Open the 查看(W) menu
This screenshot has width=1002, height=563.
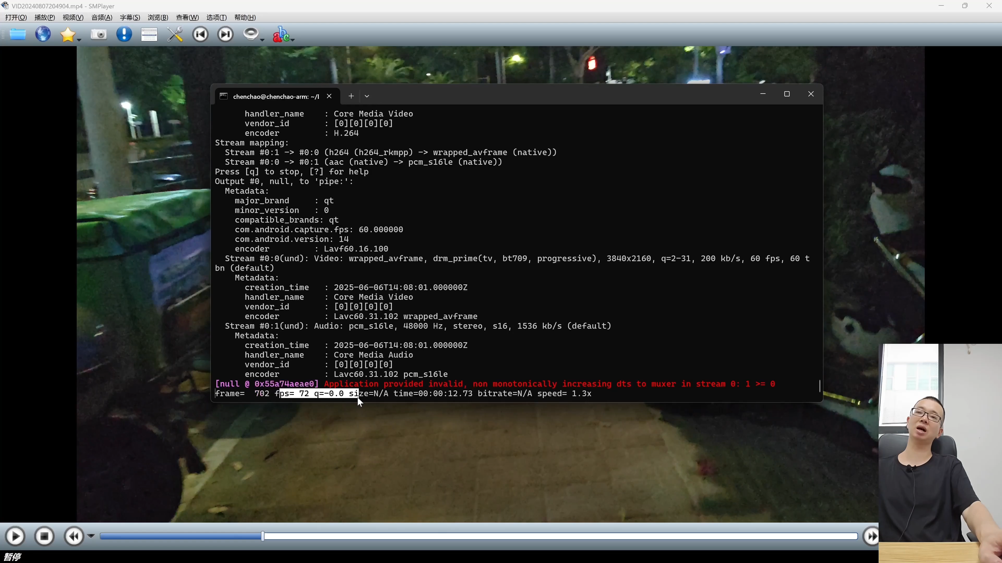pyautogui.click(x=187, y=17)
